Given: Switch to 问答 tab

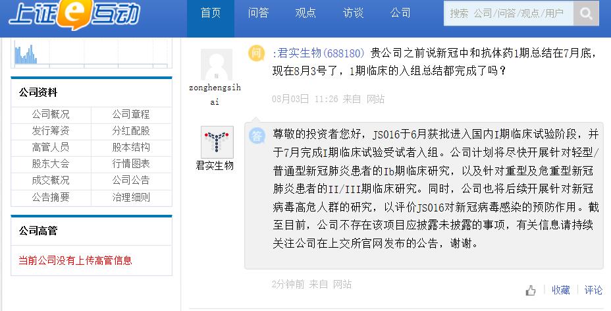Looking at the screenshot, I should pyautogui.click(x=258, y=13).
